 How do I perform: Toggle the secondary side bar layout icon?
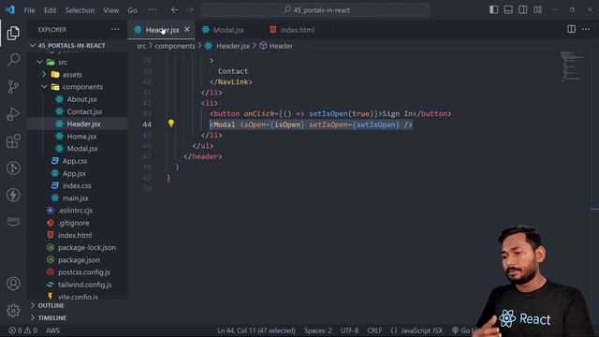(522, 10)
